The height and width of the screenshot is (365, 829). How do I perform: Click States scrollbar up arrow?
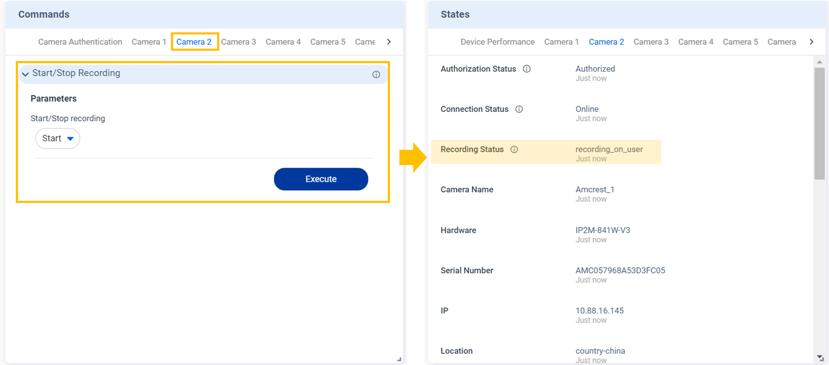(819, 62)
